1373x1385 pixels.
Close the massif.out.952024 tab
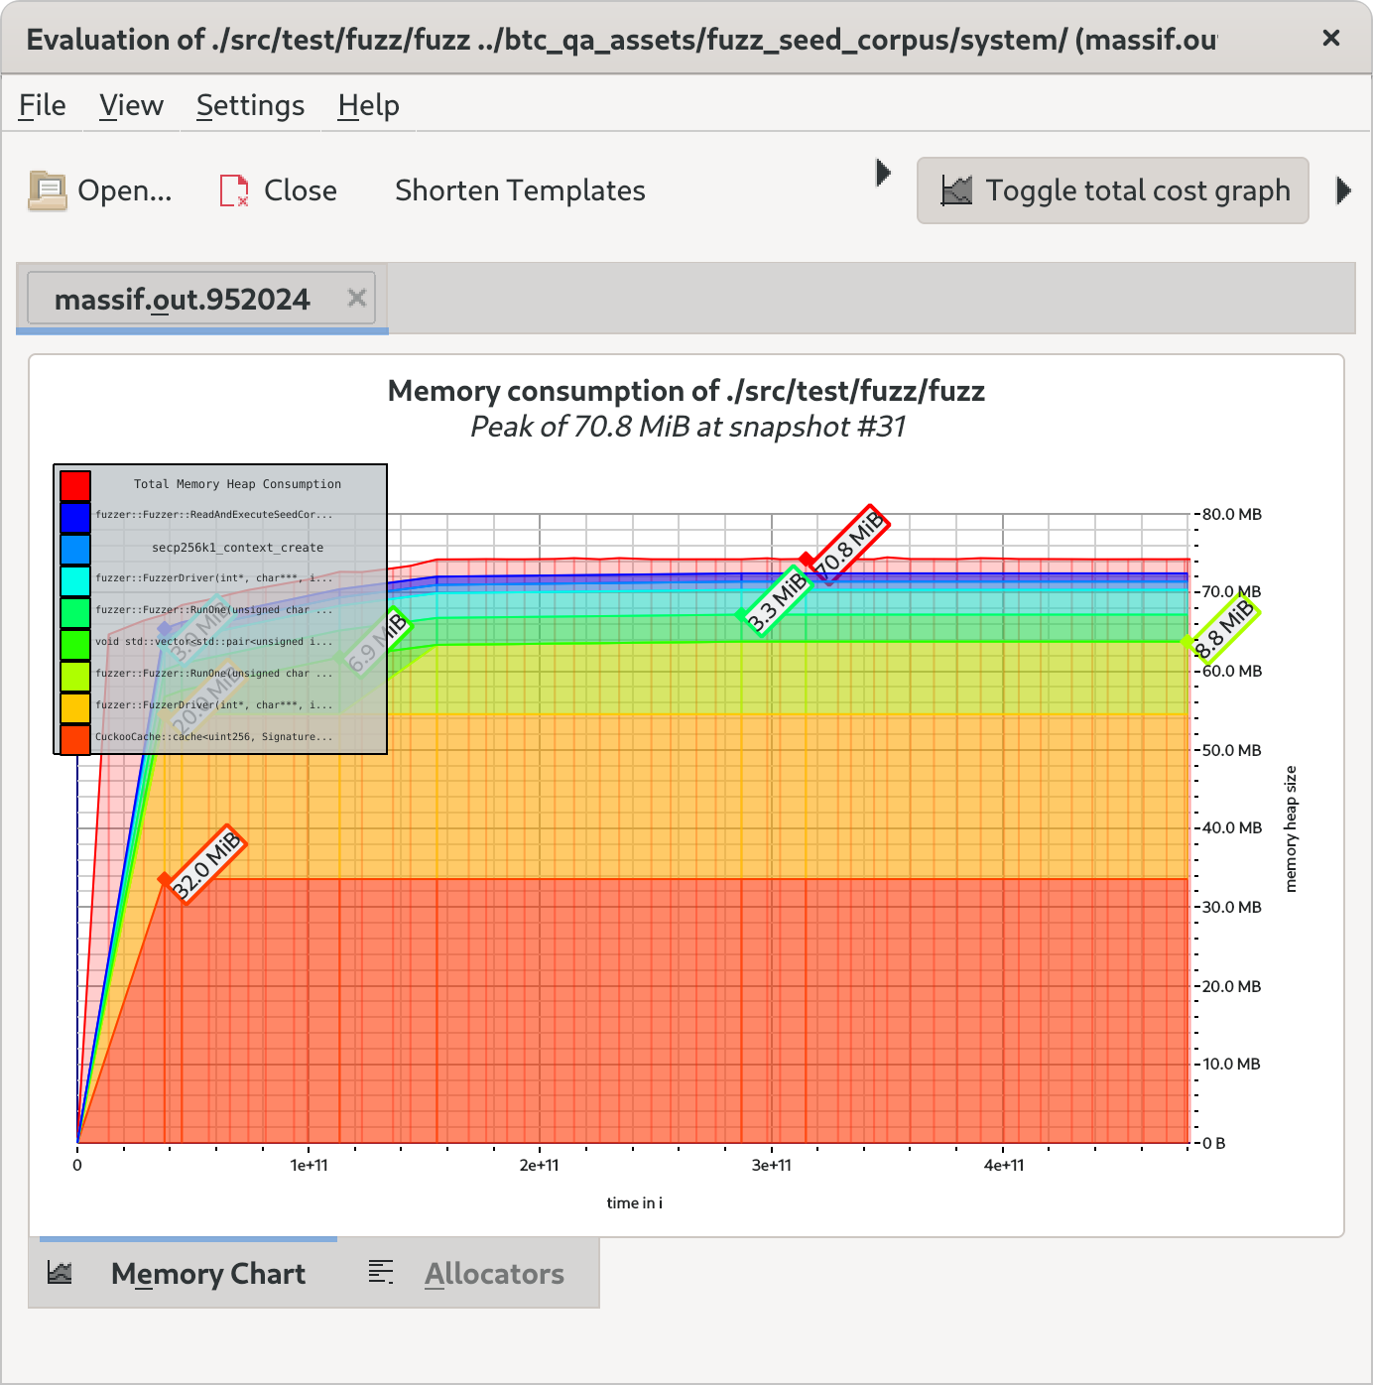(x=357, y=297)
